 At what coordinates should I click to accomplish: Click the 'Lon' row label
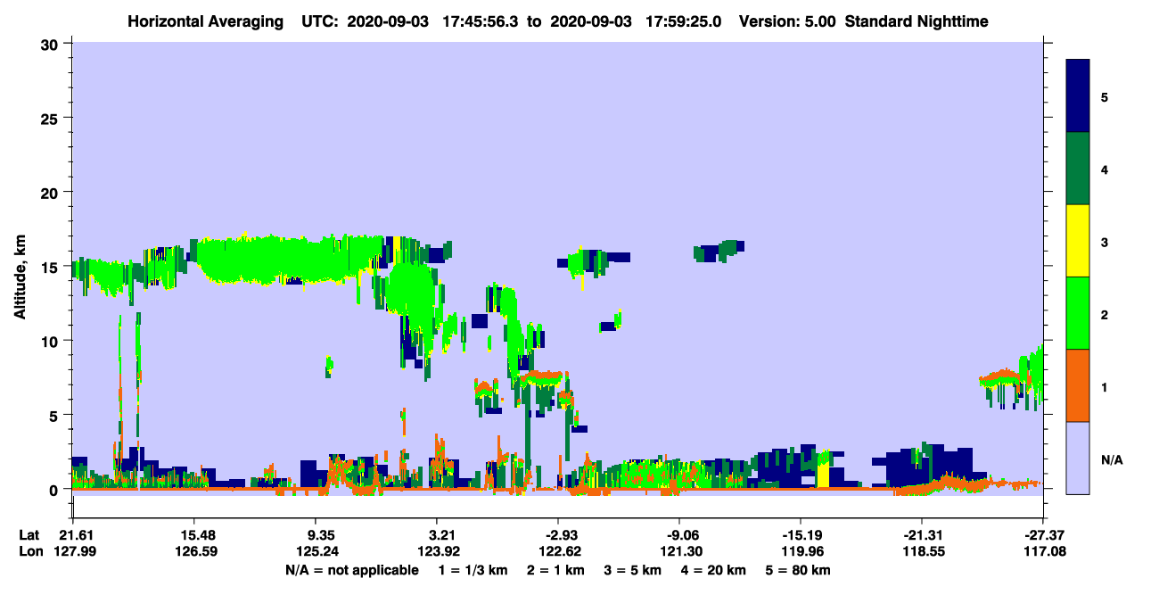tap(29, 551)
